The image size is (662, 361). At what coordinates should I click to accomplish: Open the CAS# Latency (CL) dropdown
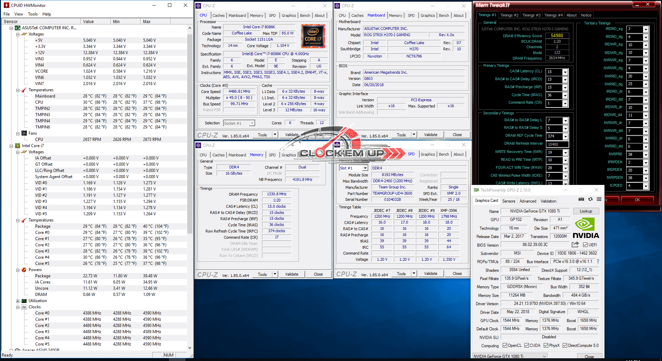pos(565,72)
